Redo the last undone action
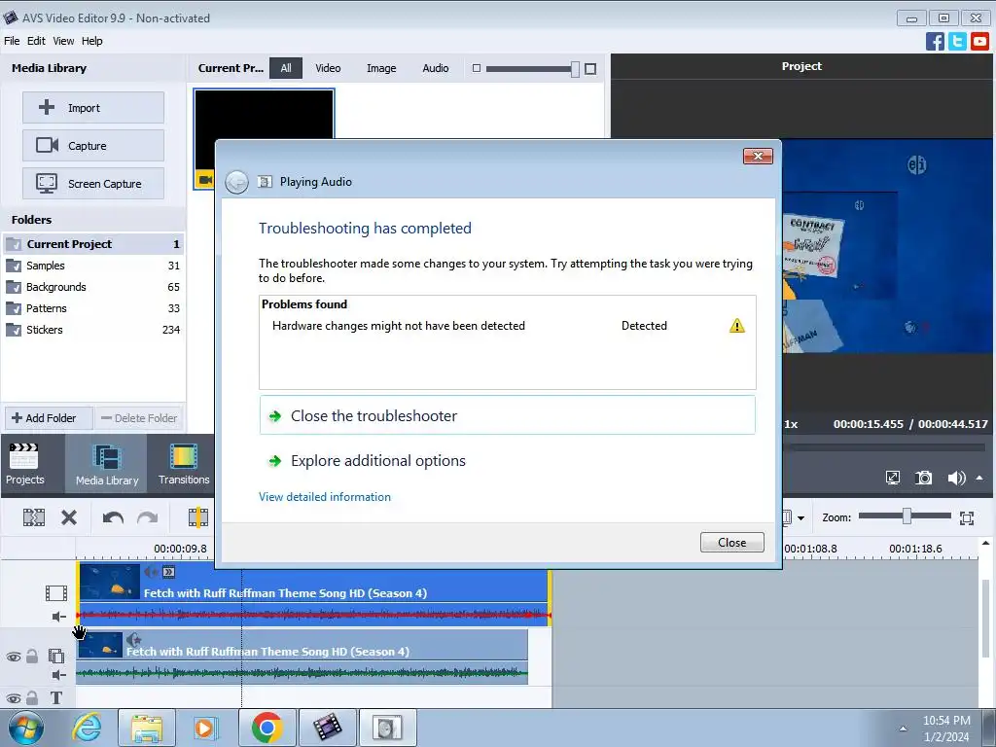This screenshot has width=996, height=747. coord(148,517)
